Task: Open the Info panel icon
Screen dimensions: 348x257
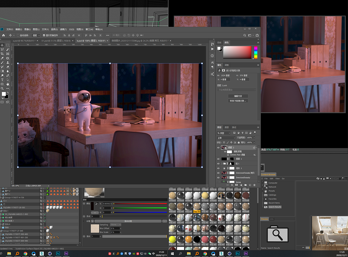Action: click(x=212, y=56)
